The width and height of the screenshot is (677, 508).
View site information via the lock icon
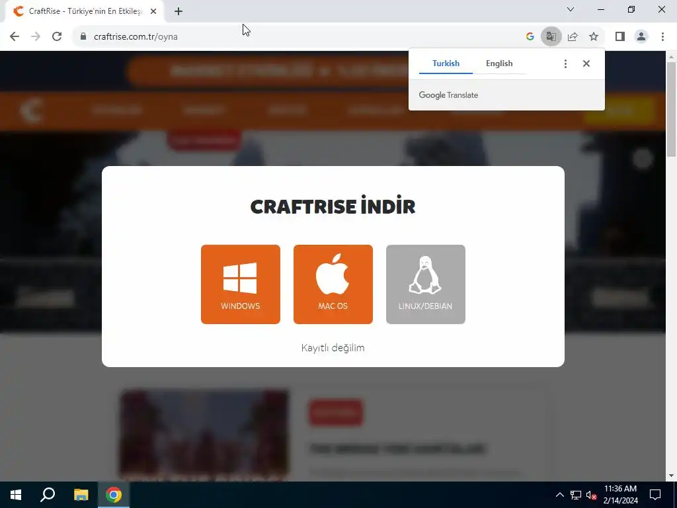click(83, 37)
